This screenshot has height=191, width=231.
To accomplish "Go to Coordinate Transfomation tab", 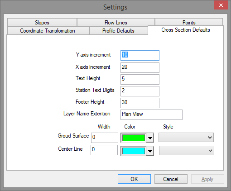I will tap(48, 31).
